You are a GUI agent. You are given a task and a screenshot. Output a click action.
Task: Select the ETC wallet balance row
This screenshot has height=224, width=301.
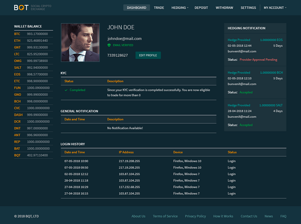(x=33, y=81)
